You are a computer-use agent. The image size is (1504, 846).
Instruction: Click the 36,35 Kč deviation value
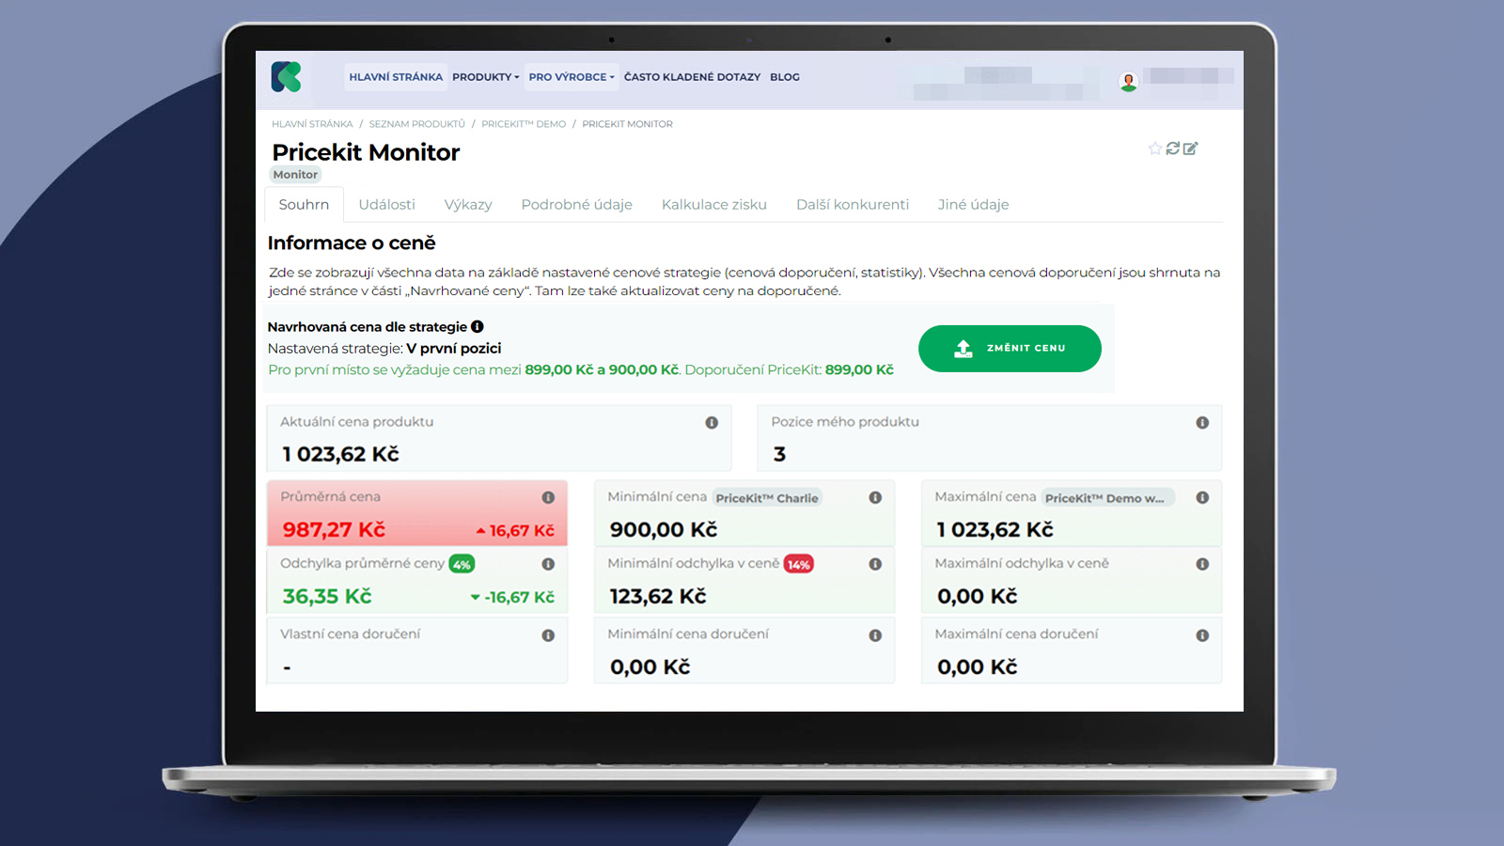click(327, 597)
